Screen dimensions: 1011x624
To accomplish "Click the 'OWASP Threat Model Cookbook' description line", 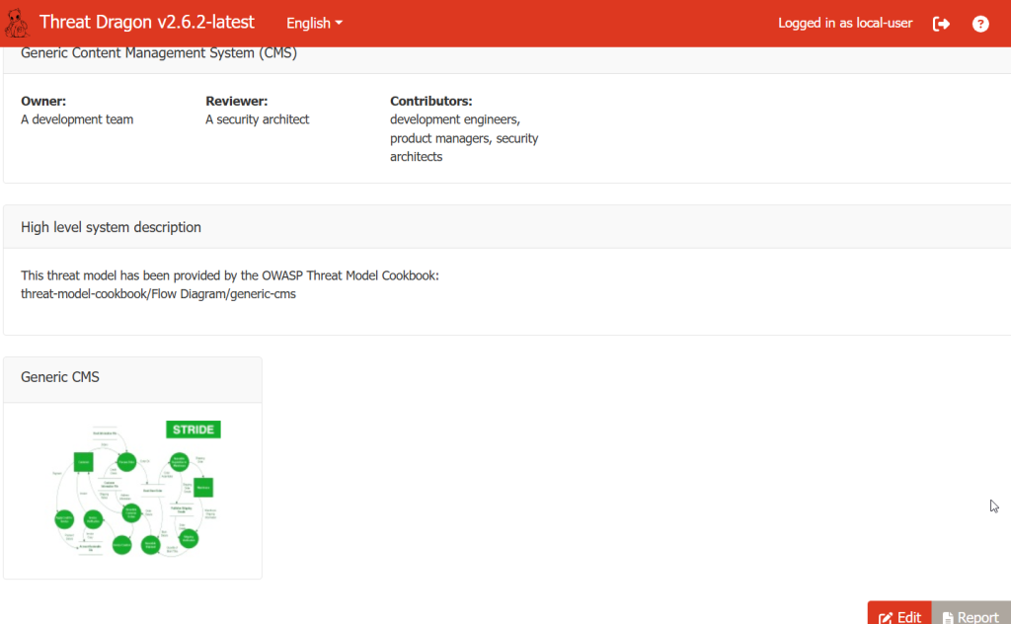I will point(229,275).
